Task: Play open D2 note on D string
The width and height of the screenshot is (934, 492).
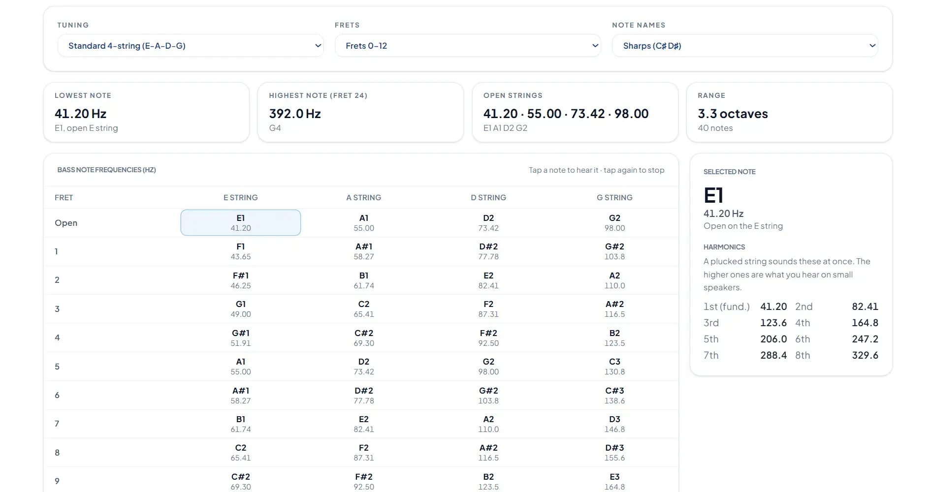Action: [x=488, y=223]
